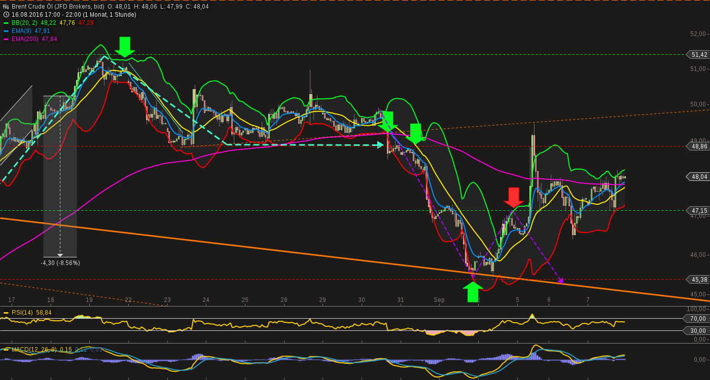Click the chart-type icon beside Brent Crude Öl
Screen dimensions: 710x380
pos(6,7)
